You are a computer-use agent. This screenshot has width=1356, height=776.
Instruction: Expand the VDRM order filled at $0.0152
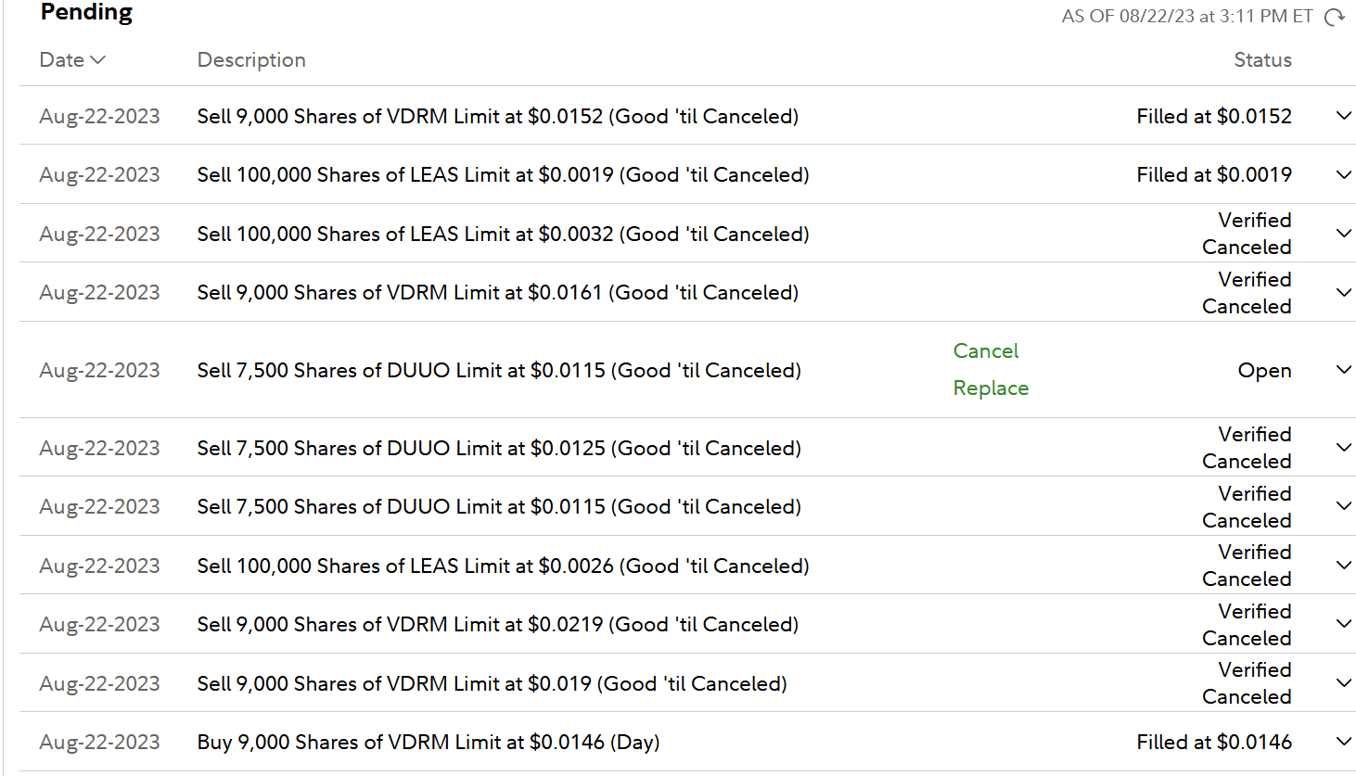pos(1343,116)
